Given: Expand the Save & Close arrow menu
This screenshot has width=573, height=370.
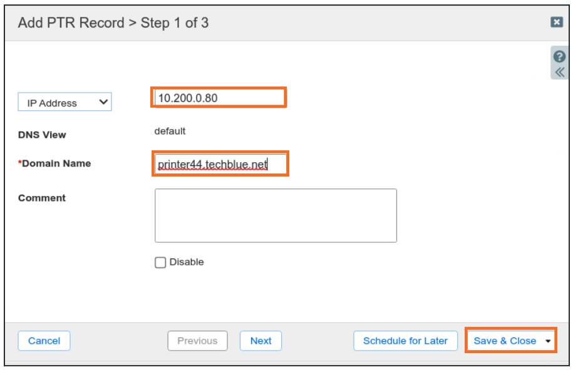Looking at the screenshot, I should point(549,341).
